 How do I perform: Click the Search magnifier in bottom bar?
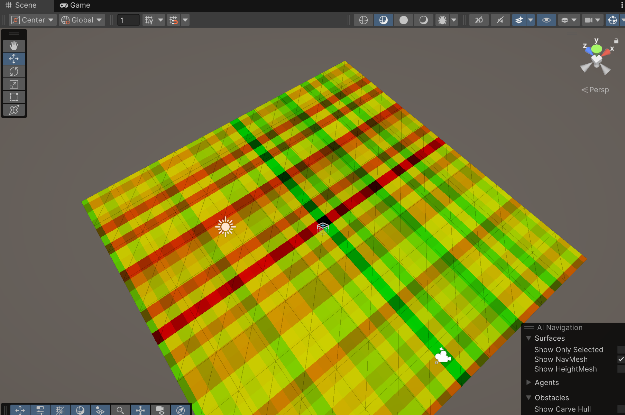click(x=120, y=410)
